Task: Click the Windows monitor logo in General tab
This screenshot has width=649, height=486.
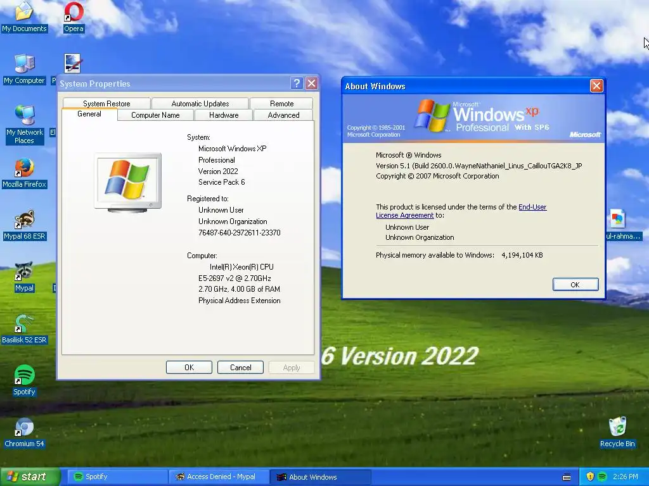Action: click(x=128, y=182)
